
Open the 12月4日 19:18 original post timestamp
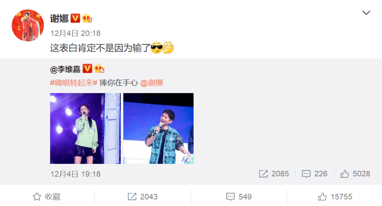(75, 174)
